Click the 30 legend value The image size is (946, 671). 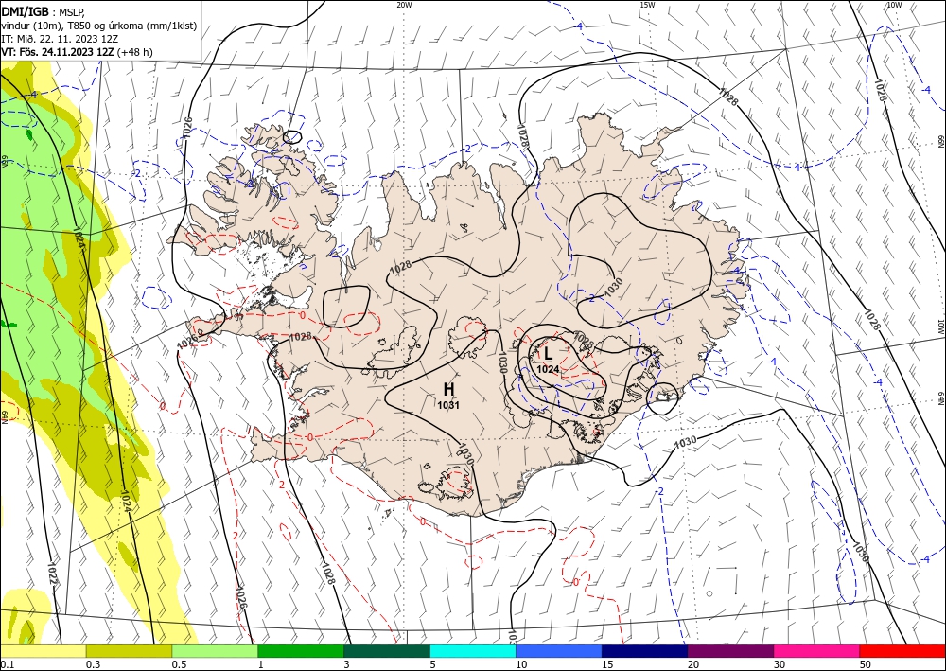pyautogui.click(x=779, y=664)
